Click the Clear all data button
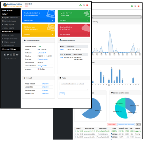Screen dimensions: 145x142 click(x=112, y=125)
